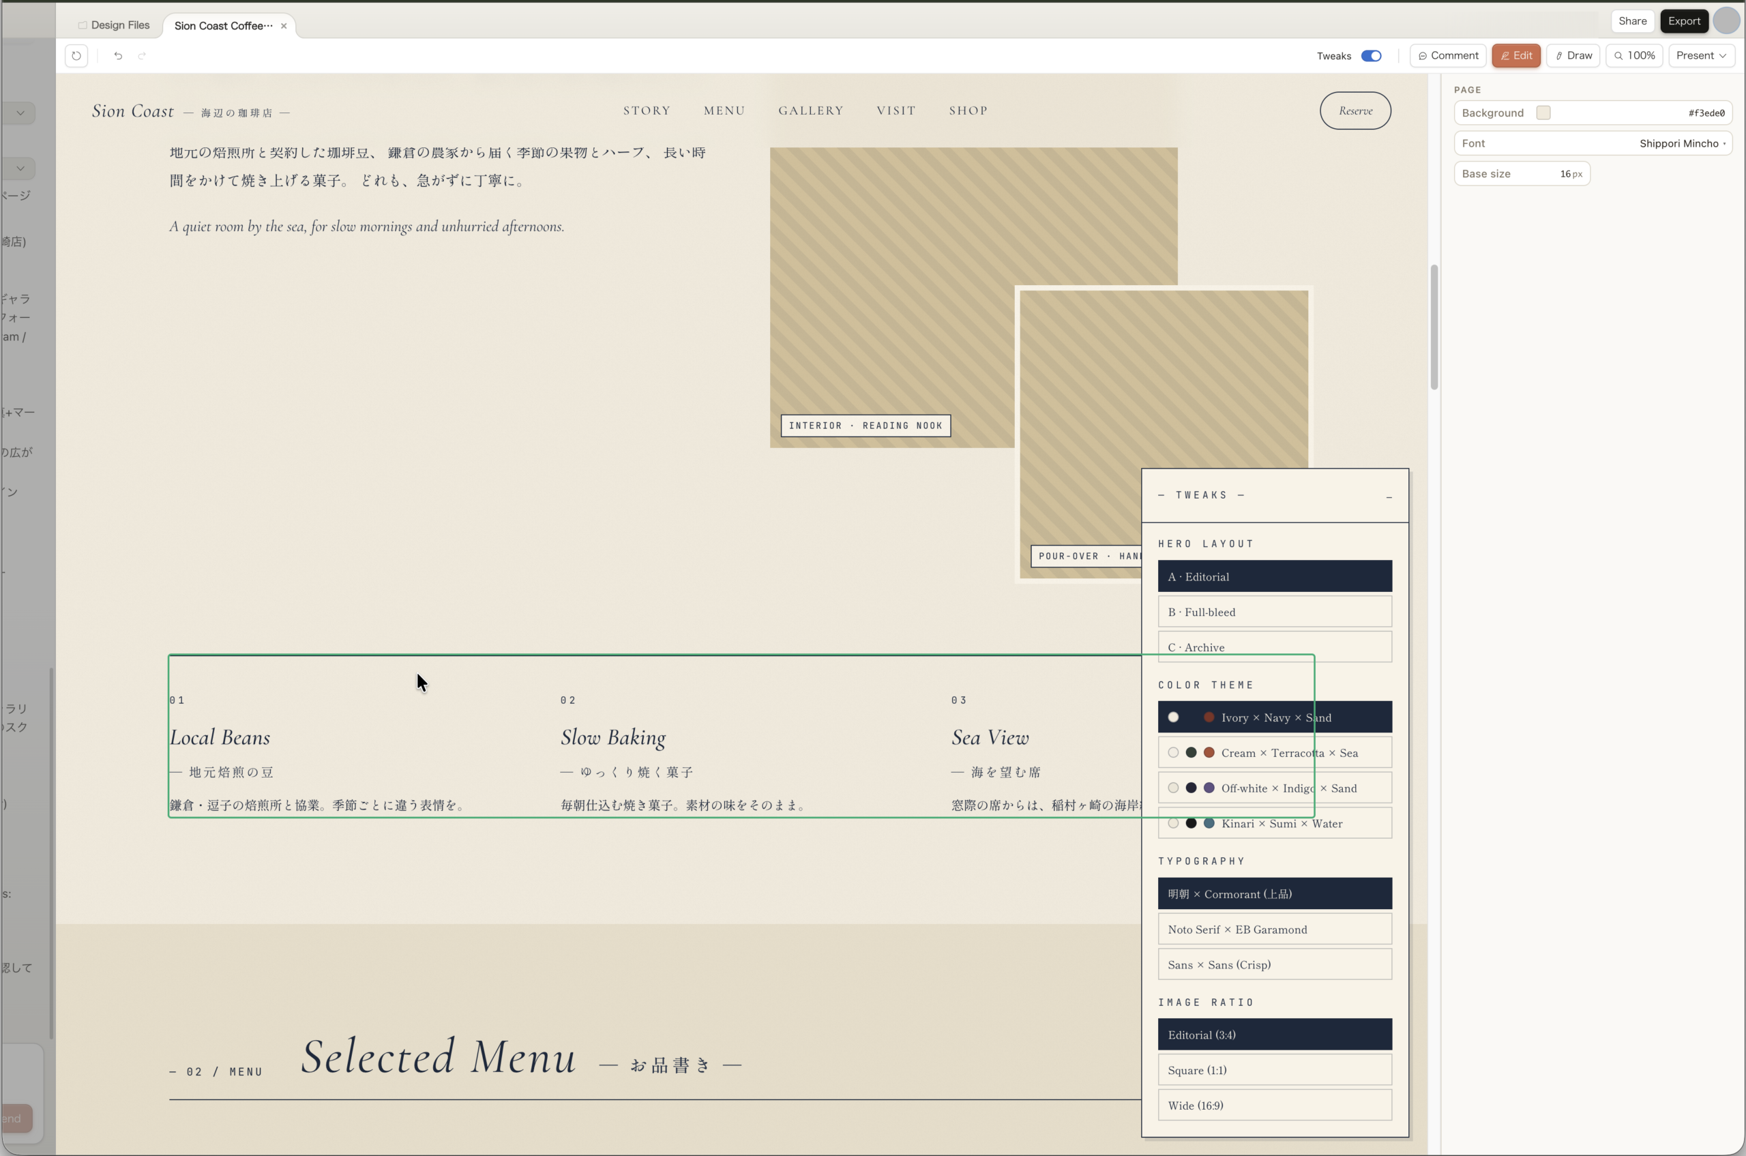The image size is (1746, 1156).
Task: Click the Share button
Action: 1633,21
